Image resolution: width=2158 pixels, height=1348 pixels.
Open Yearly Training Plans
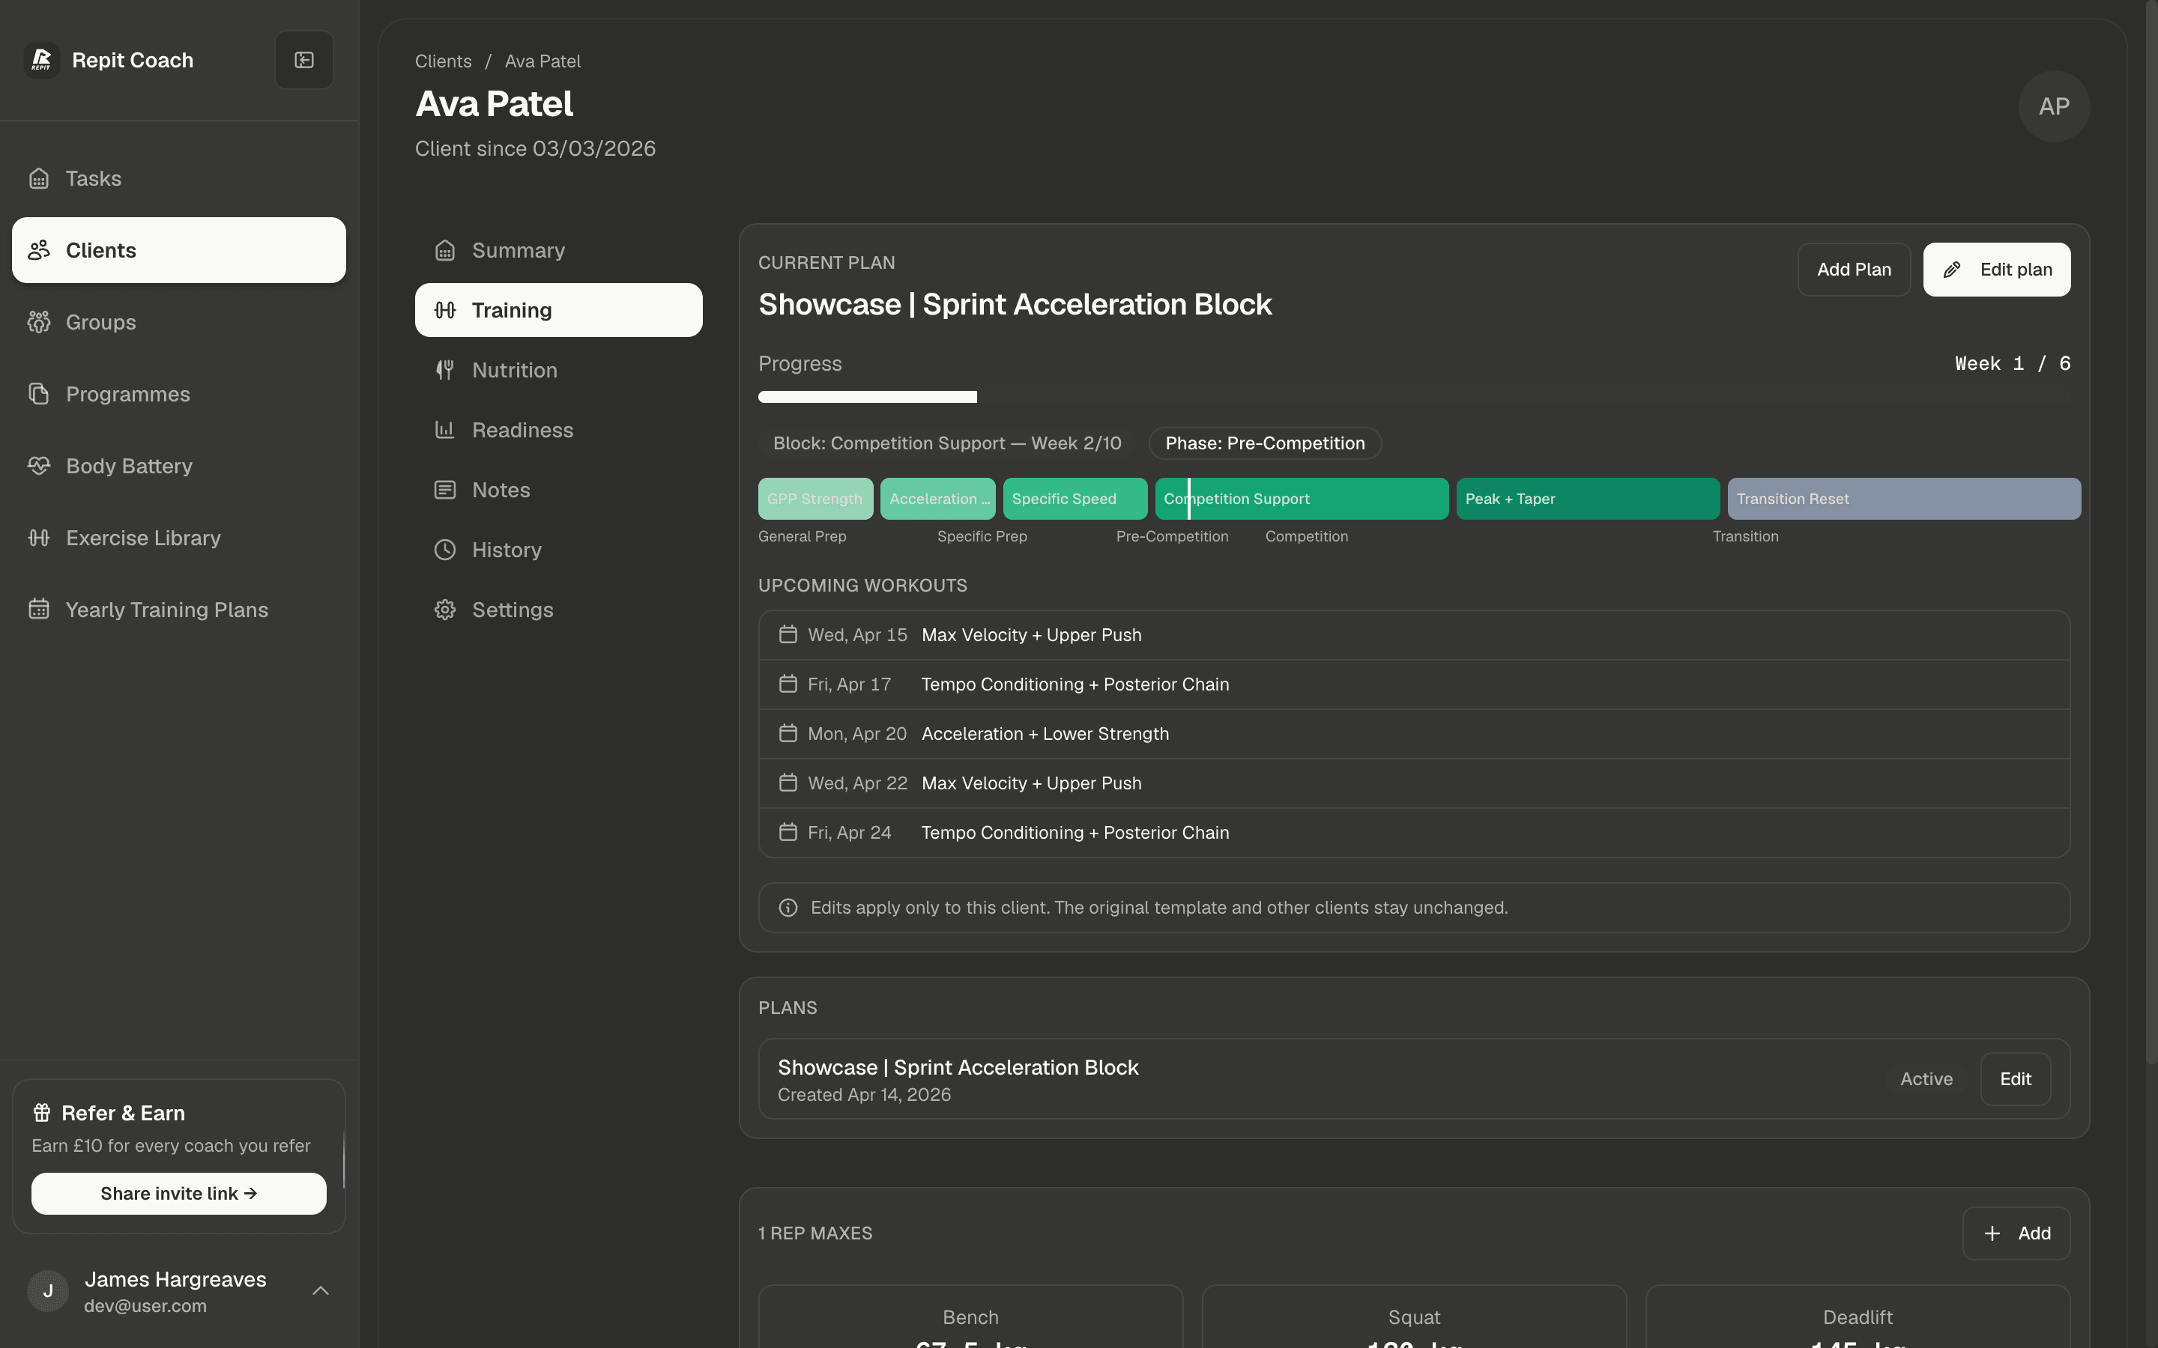click(x=178, y=610)
